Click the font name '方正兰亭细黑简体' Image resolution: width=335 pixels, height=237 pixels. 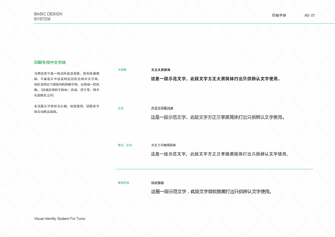tap(164, 145)
